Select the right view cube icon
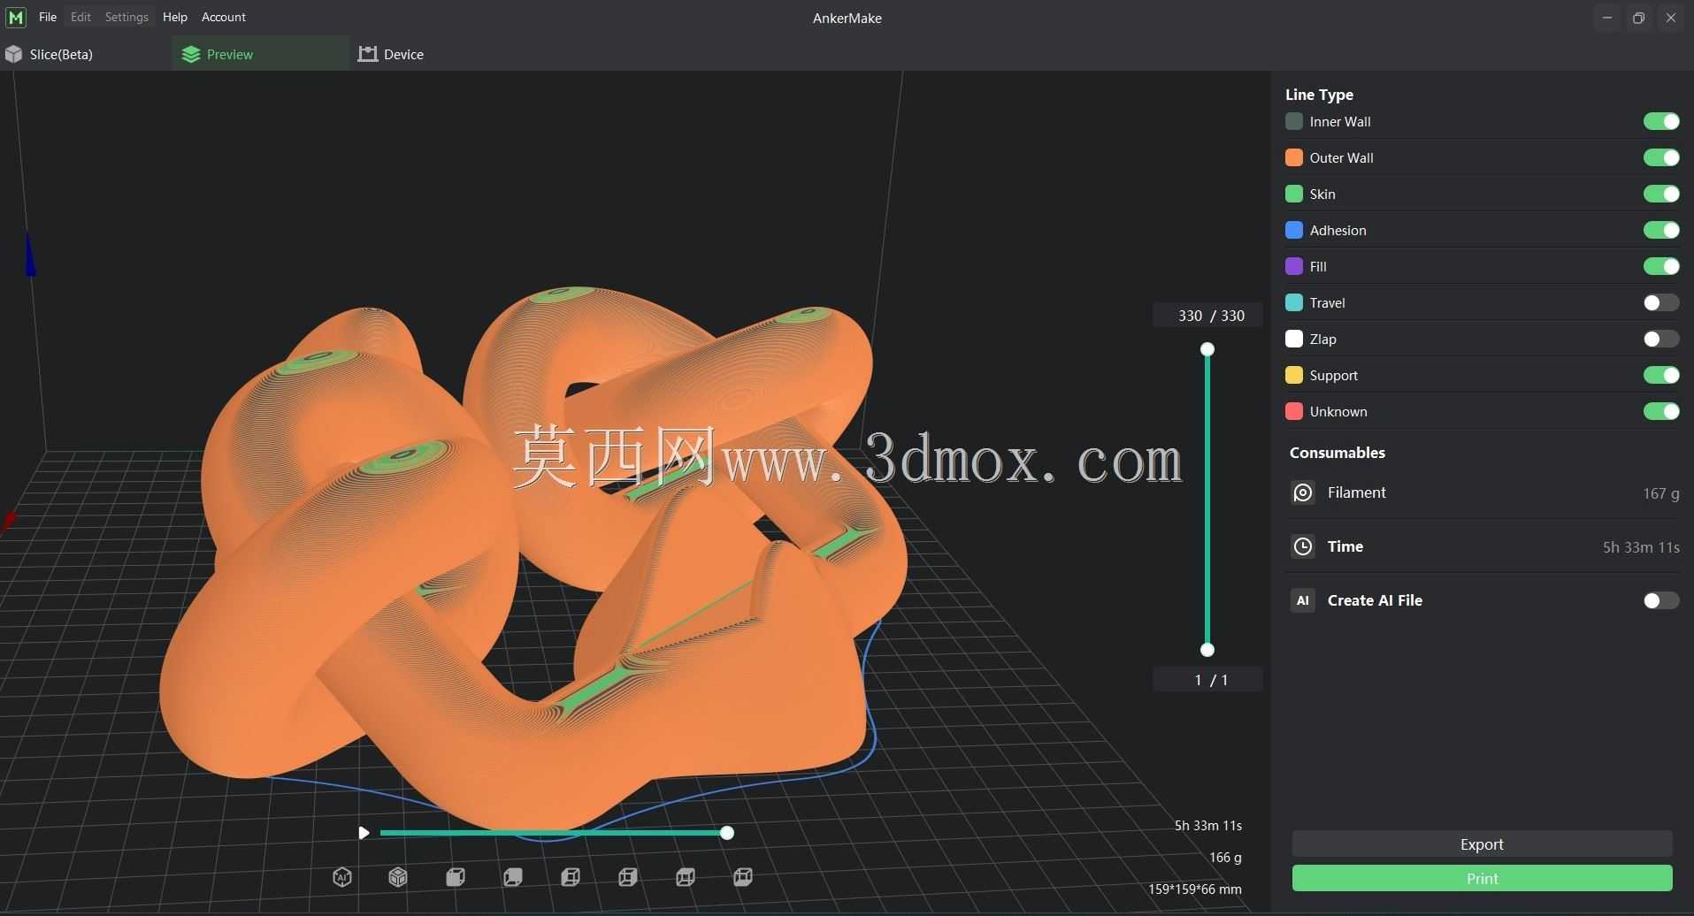 click(x=628, y=877)
